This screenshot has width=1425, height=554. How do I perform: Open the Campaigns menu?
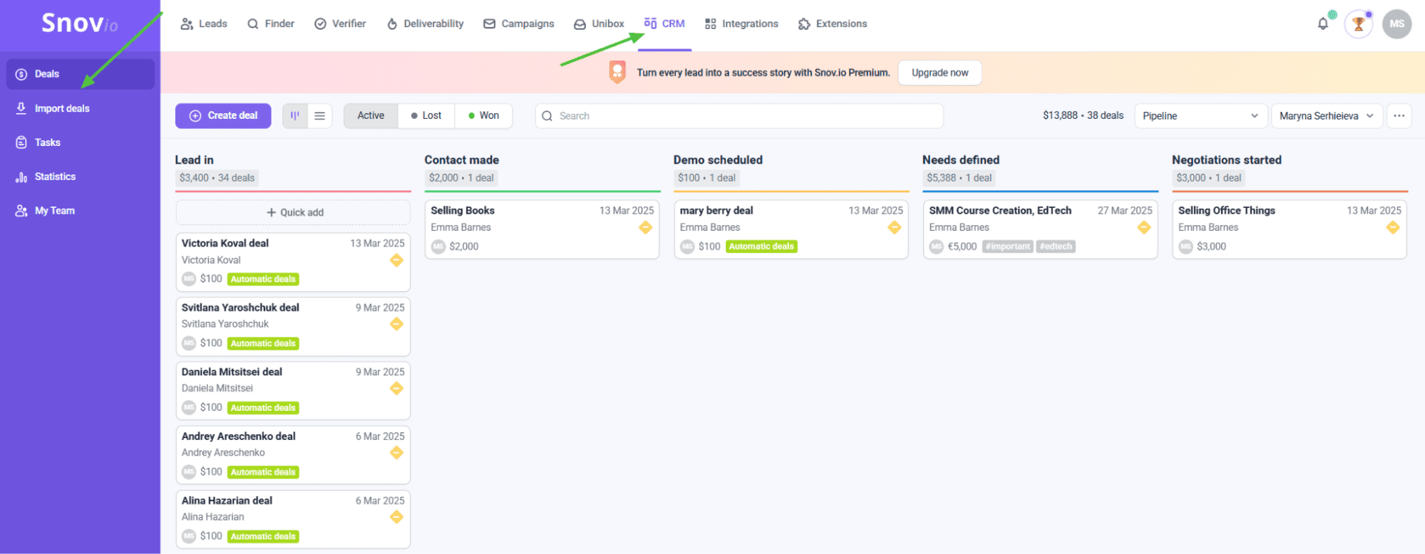(x=518, y=23)
